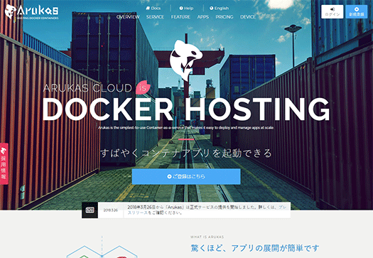373x258 pixels.
Task: Click the 新規登録 sign-up button
Action: (x=357, y=11)
